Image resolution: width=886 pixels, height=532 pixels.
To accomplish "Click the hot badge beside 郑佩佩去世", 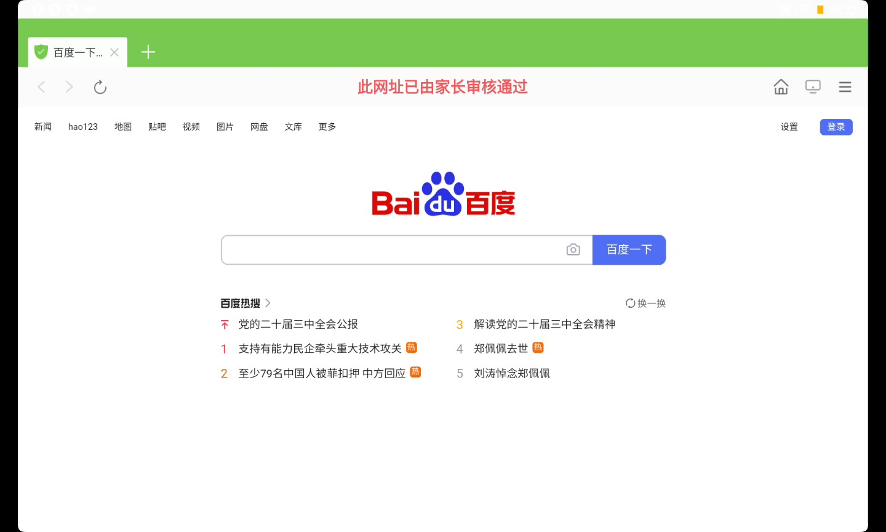I will tap(538, 347).
